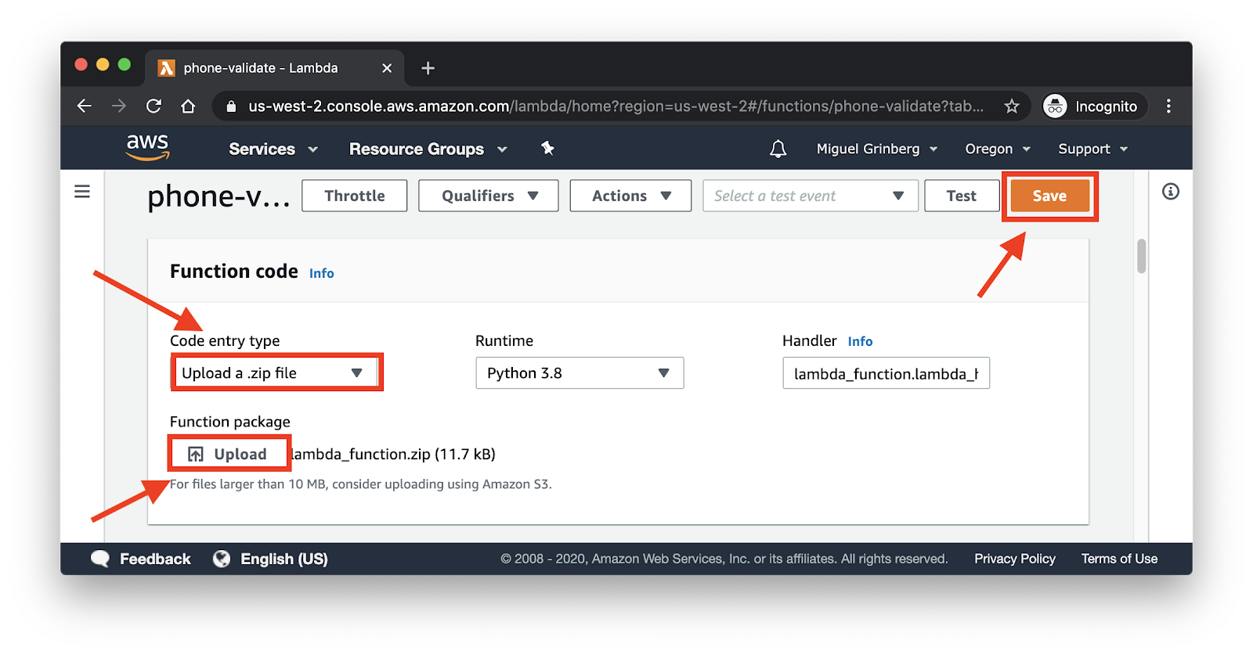
Task: Open the Python 3.8 Runtime dropdown
Action: click(x=580, y=372)
